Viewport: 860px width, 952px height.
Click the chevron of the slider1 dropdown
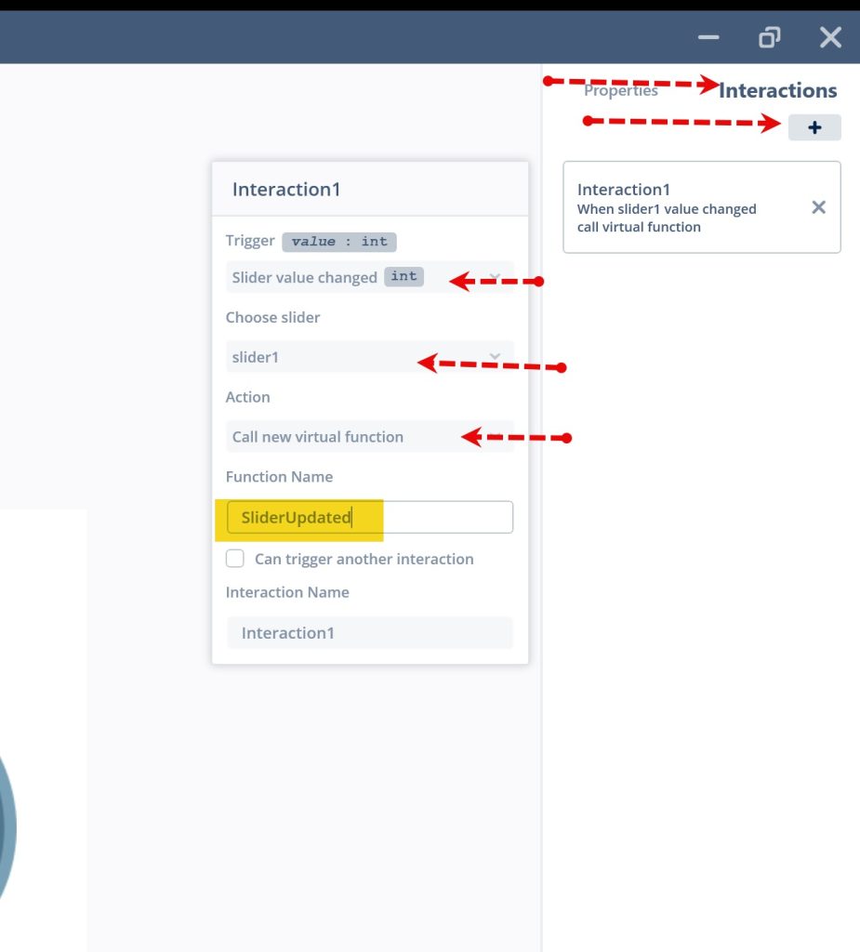(496, 357)
